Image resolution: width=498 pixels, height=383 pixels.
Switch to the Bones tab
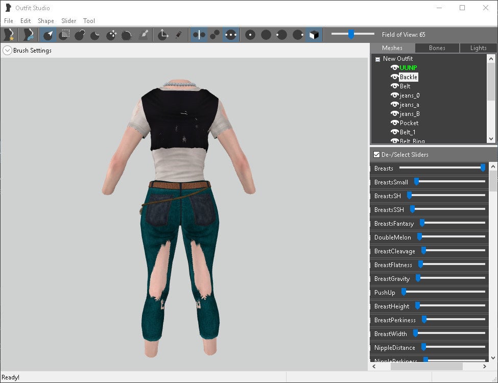click(x=437, y=48)
